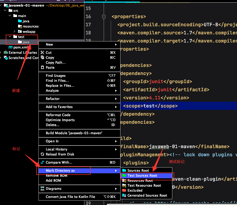This screenshot has width=237, height=205.
Task: Open the Analyze submenu arrow
Action: tap(116, 91)
